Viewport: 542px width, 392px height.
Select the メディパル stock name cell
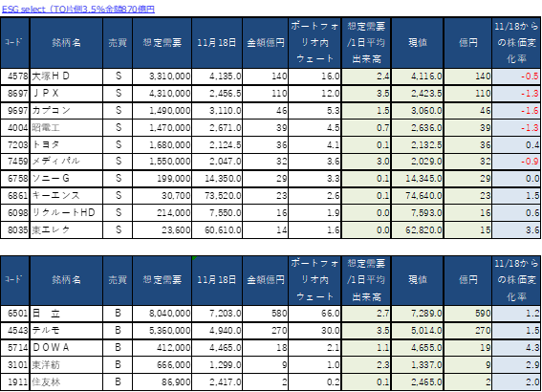click(66, 162)
